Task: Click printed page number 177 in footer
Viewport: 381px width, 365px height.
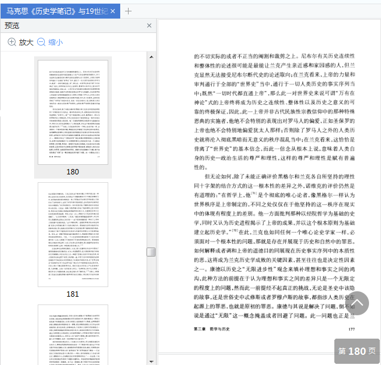Action: (352, 329)
